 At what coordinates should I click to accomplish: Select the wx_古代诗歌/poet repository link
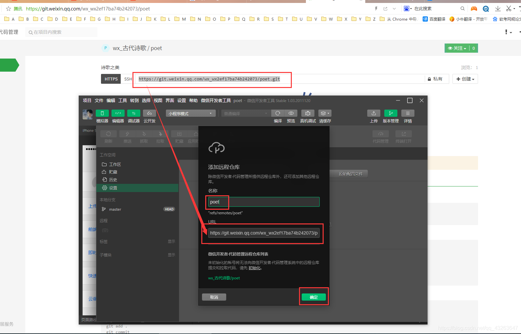click(x=224, y=278)
